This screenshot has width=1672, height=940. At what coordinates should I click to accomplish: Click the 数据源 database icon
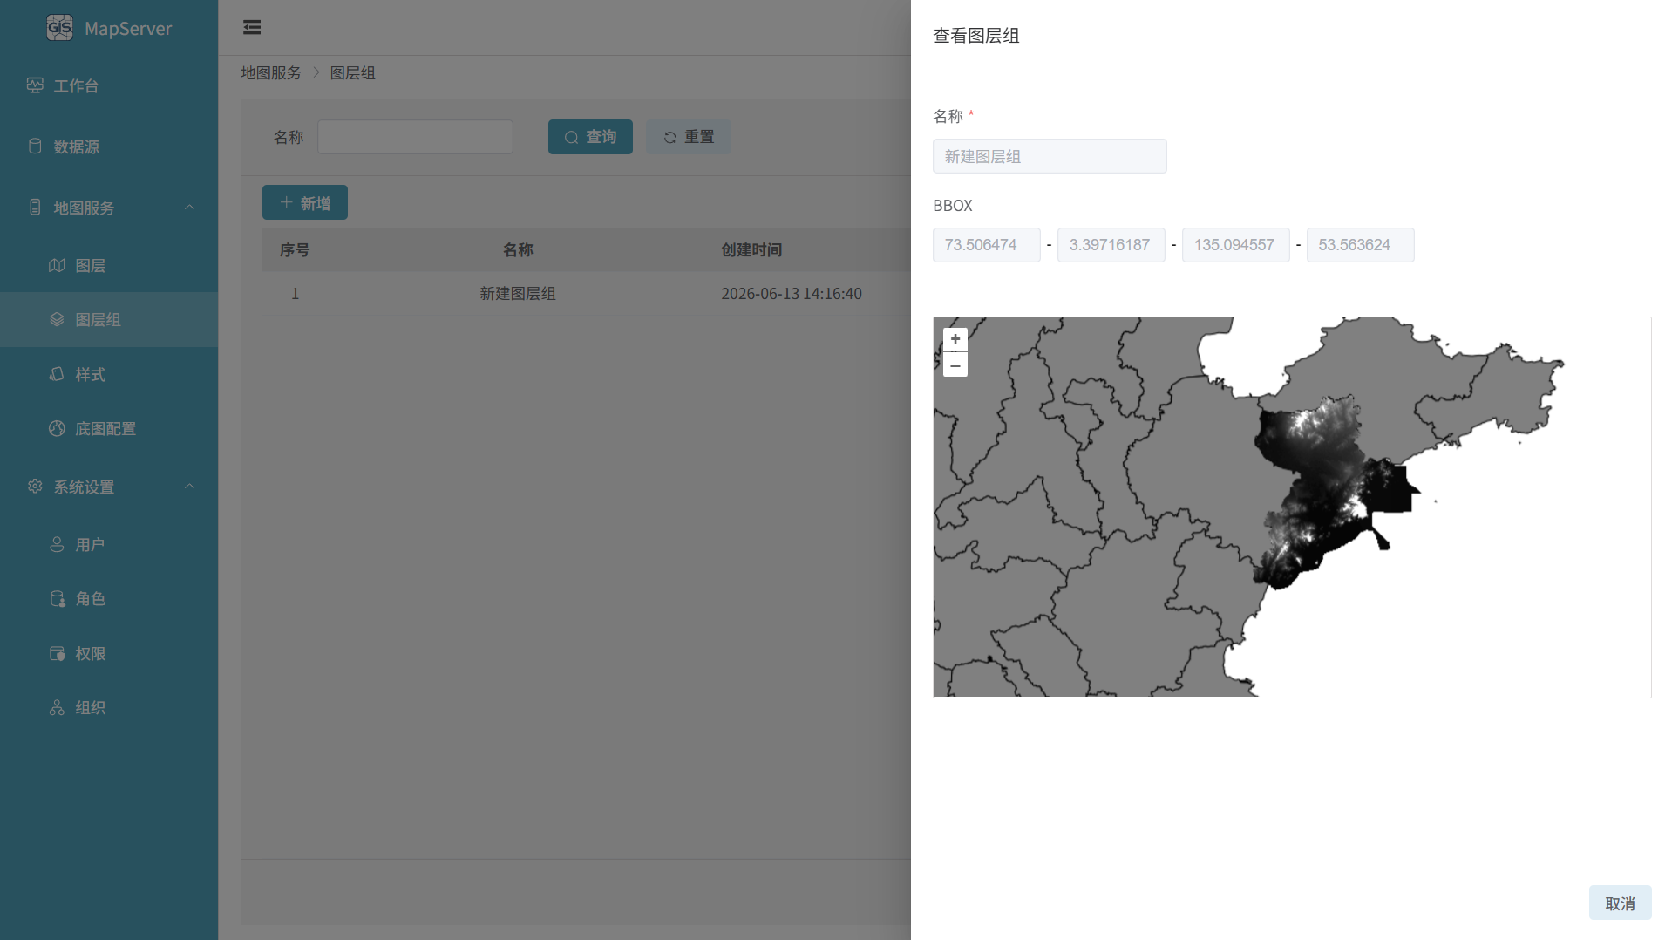35,146
